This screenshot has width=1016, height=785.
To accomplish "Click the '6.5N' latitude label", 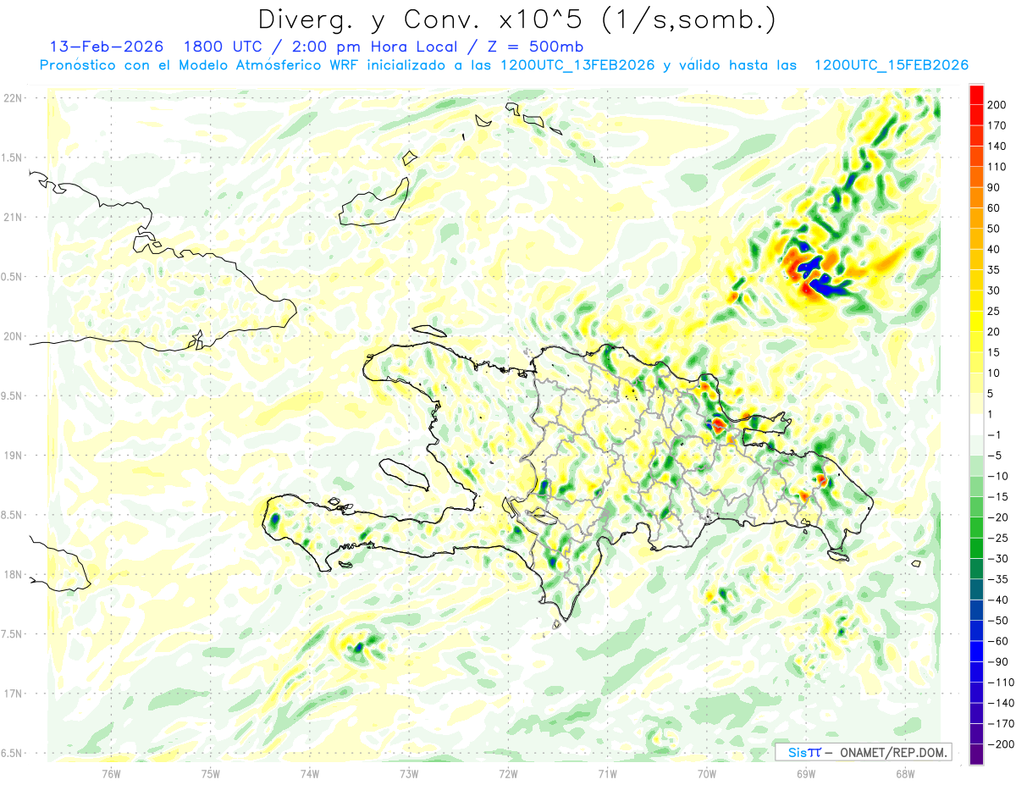I will pyautogui.click(x=12, y=754).
